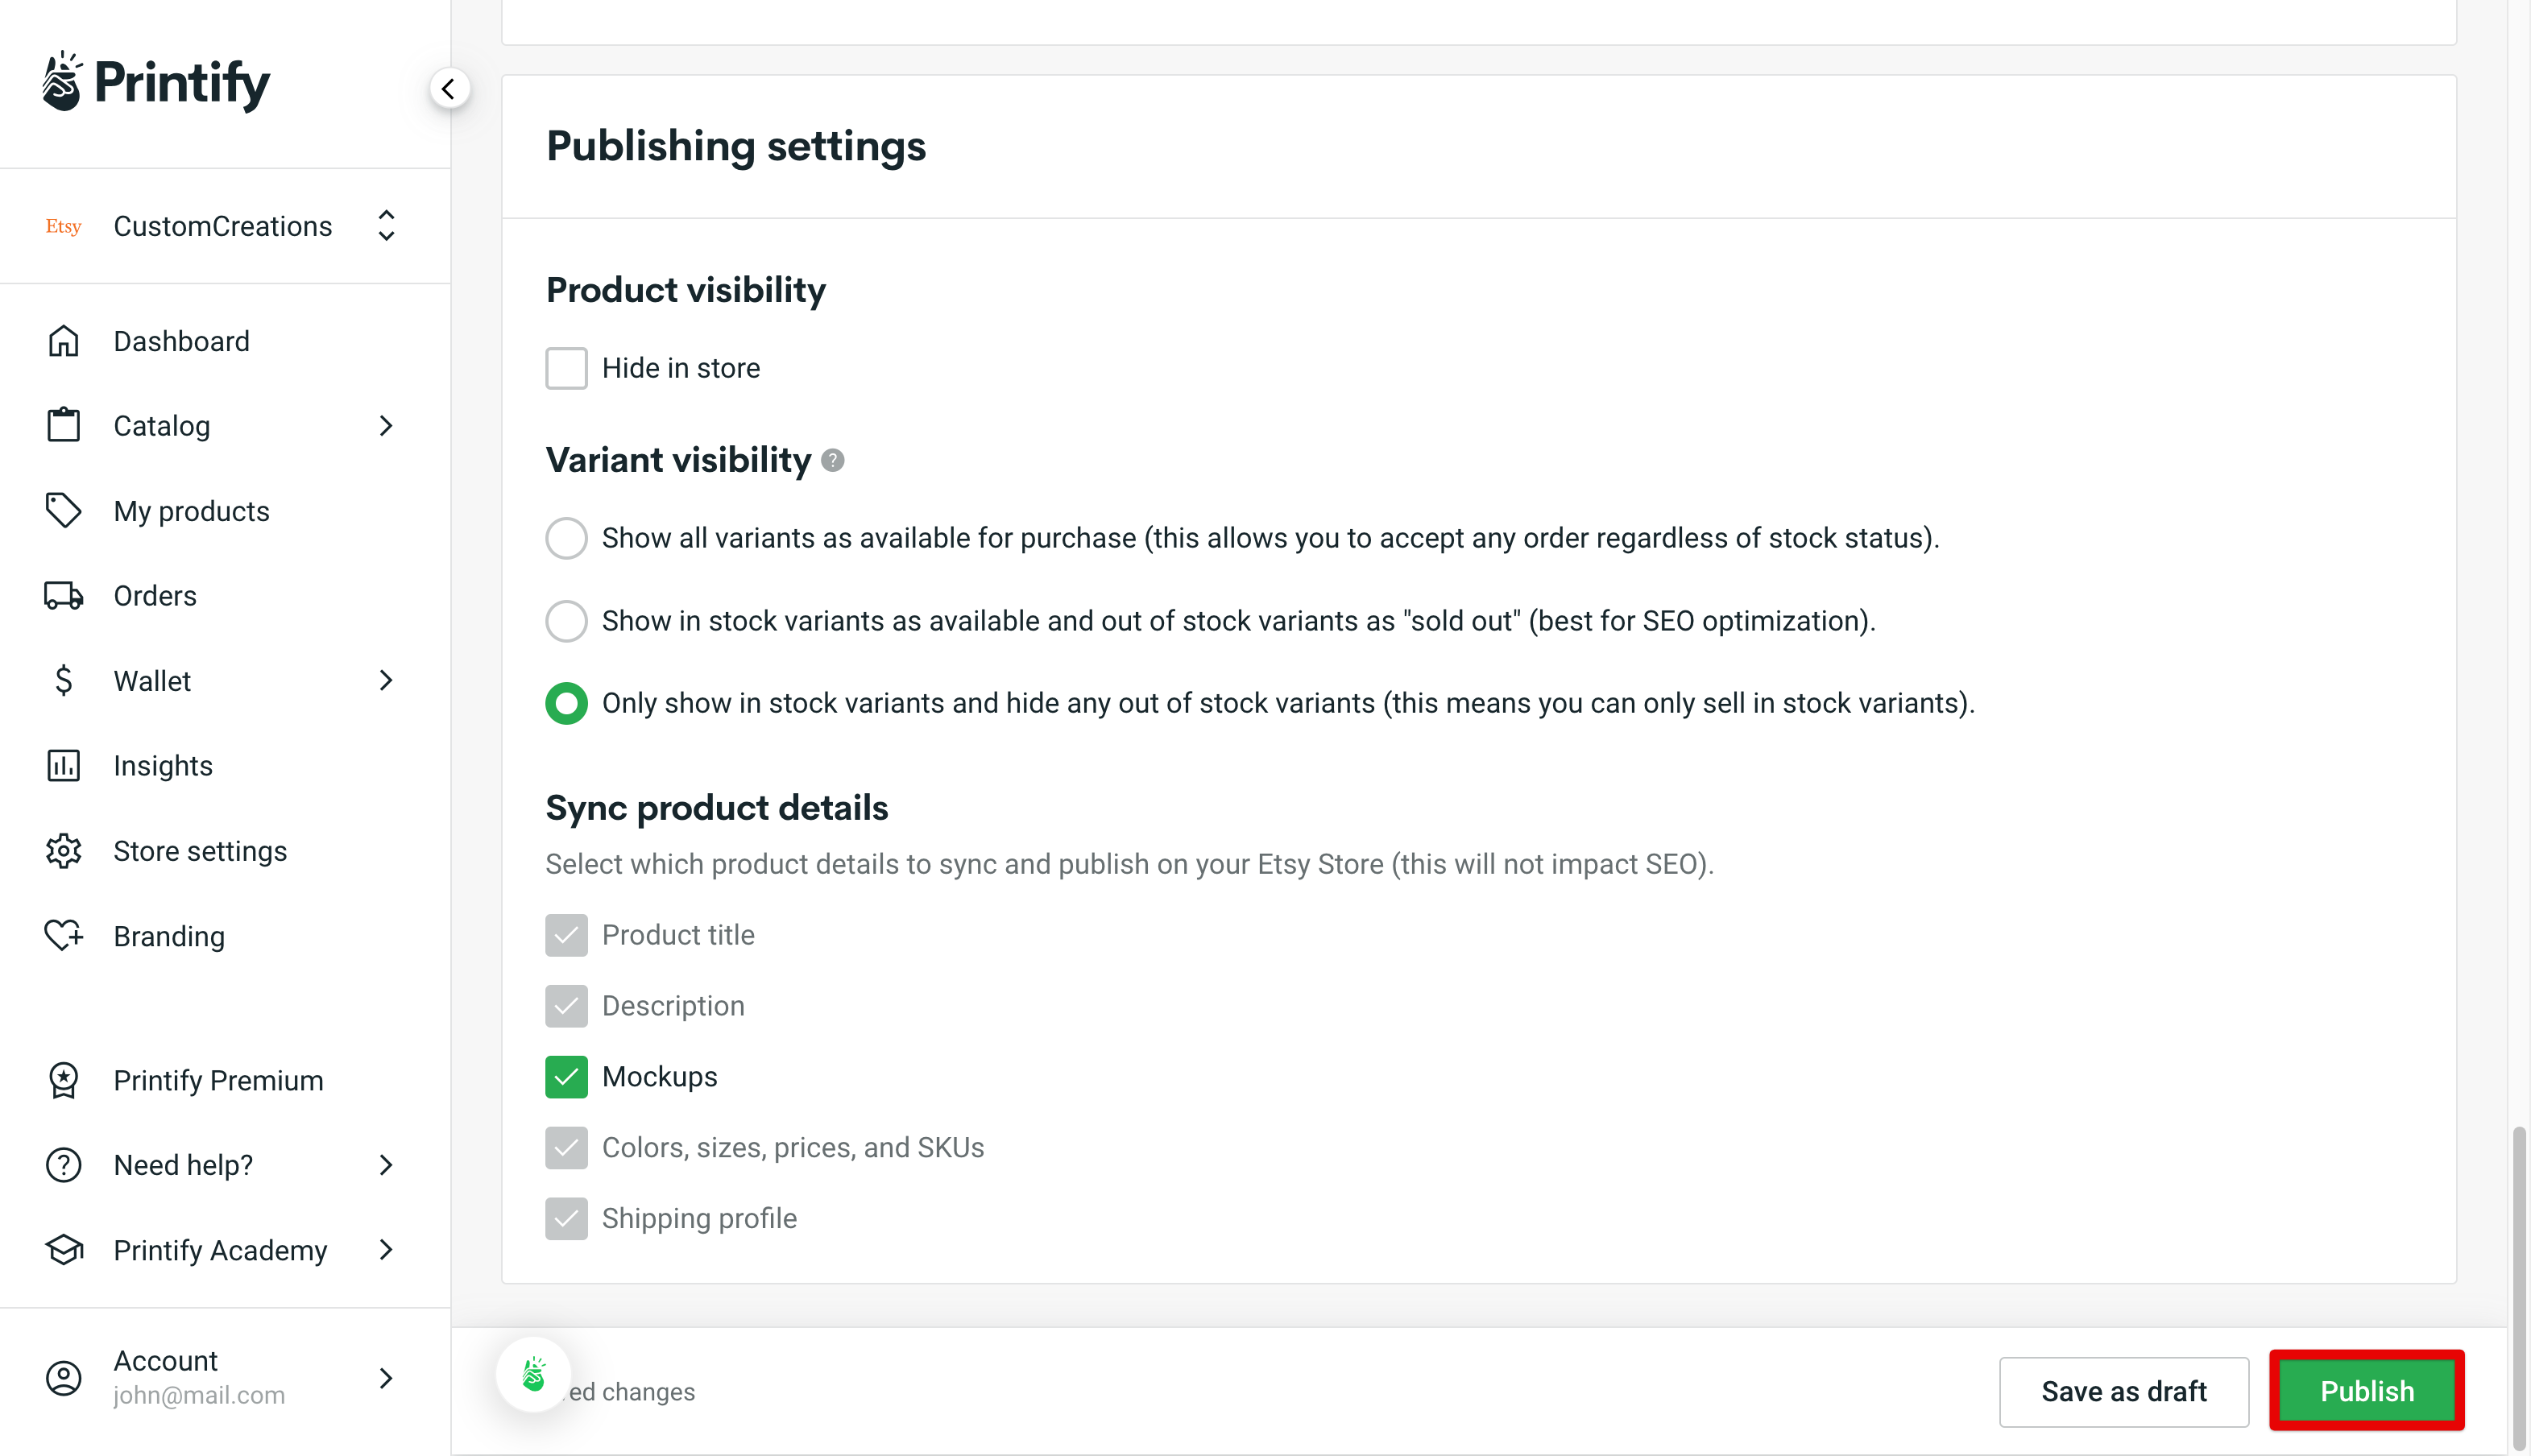The image size is (2531, 1456).
Task: Save the product as draft
Action: click(2124, 1391)
